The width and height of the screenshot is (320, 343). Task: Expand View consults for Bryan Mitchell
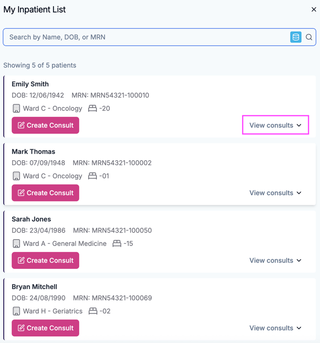coord(276,328)
